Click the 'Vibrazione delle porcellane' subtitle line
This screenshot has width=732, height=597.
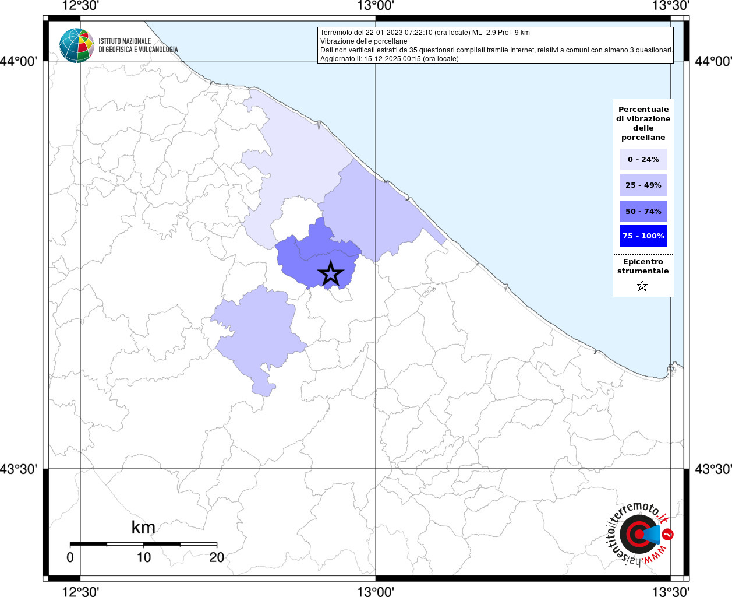pos(363,41)
